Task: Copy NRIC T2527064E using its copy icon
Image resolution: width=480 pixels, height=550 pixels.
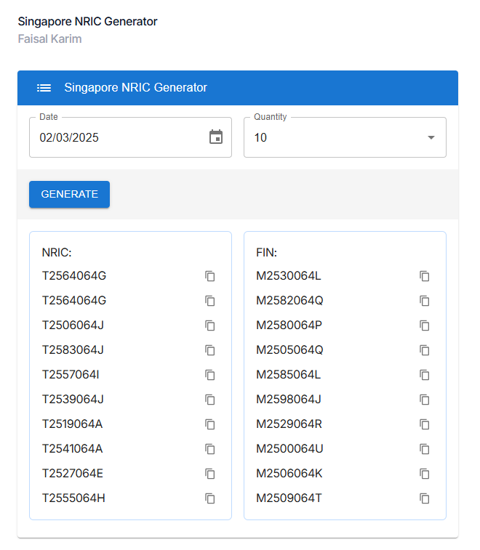Action: tap(210, 474)
